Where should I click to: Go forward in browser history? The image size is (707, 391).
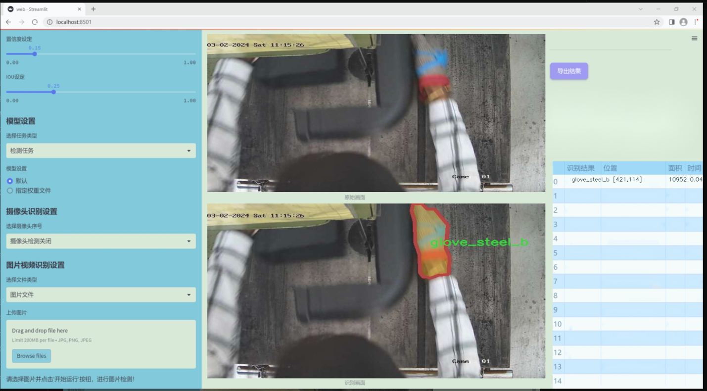point(21,22)
